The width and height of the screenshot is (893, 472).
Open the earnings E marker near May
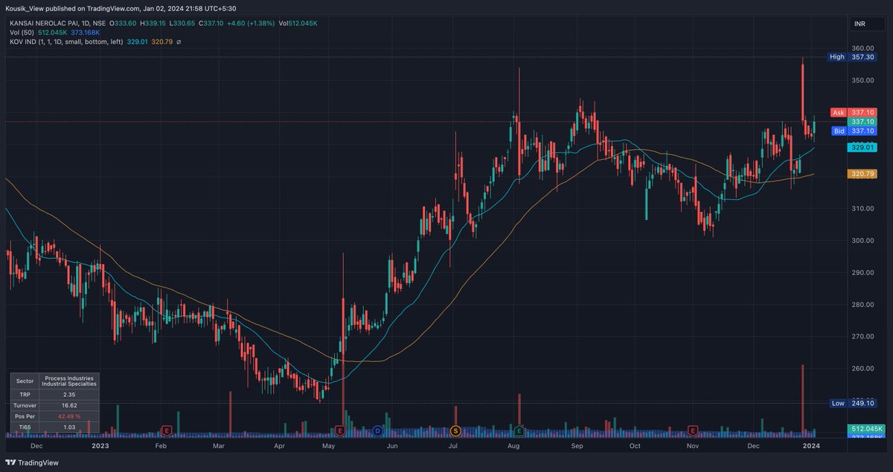coord(340,430)
